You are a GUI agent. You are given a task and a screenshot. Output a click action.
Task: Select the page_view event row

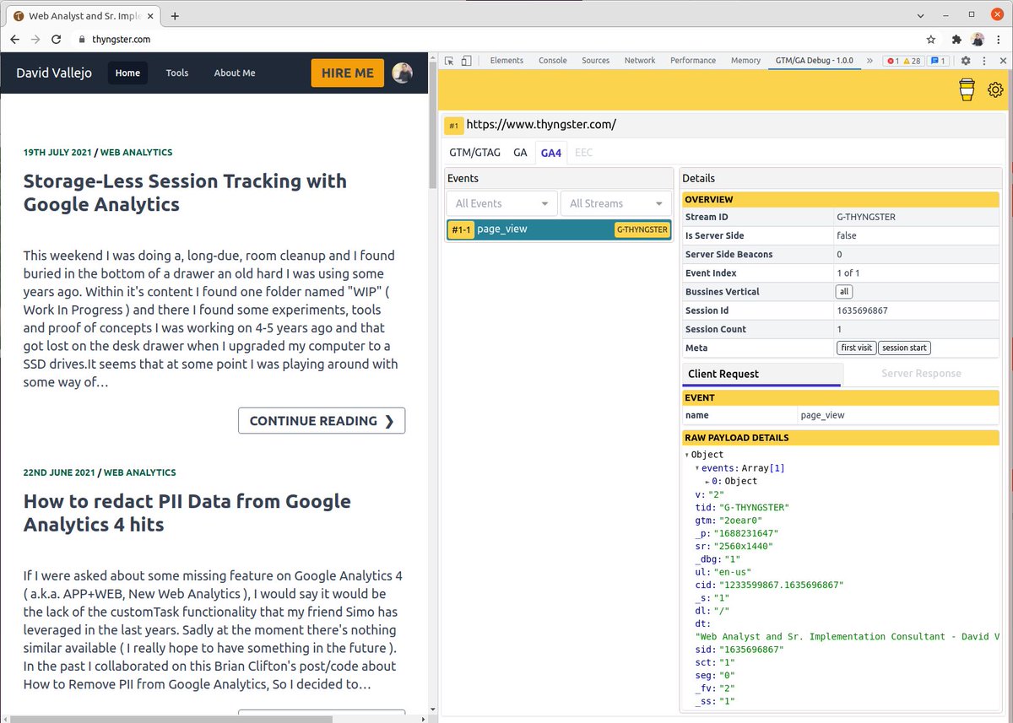[x=559, y=229]
